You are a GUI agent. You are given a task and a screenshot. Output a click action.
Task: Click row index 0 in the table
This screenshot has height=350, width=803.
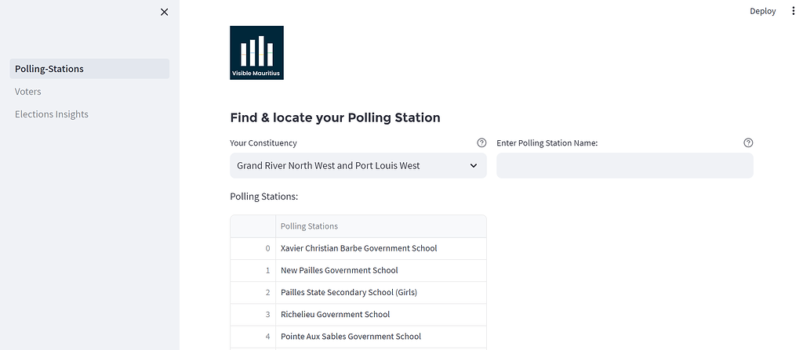click(267, 248)
